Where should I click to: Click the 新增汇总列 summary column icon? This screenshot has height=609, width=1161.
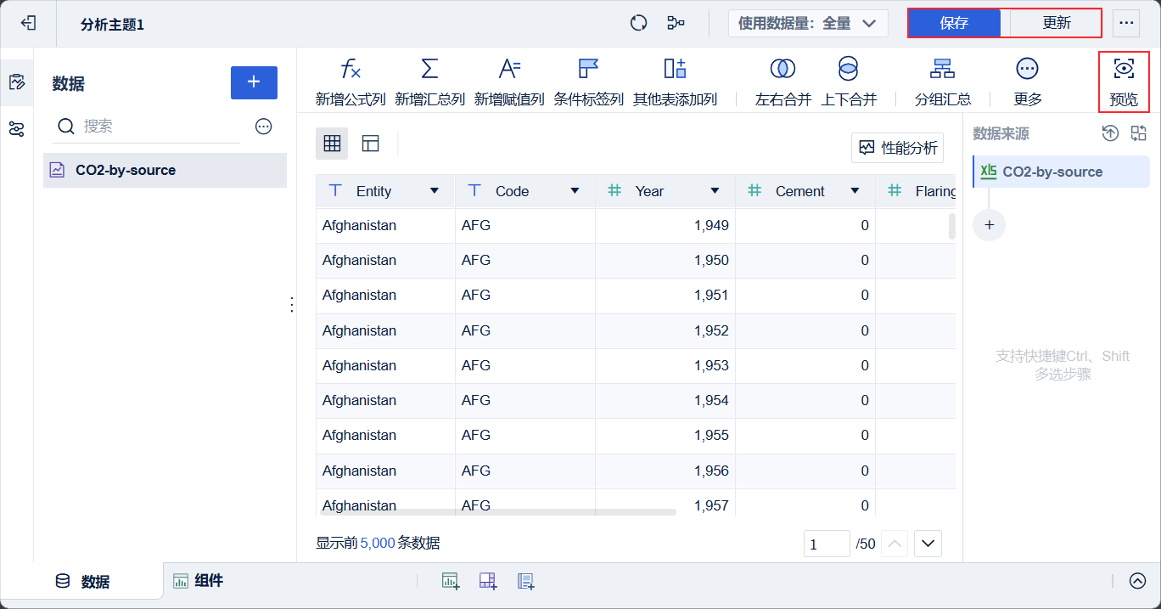tap(429, 70)
